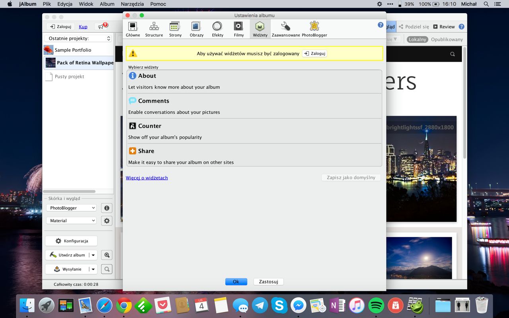Select the Comments widget
Image resolution: width=509 pixels, height=318 pixels.
[x=254, y=106]
